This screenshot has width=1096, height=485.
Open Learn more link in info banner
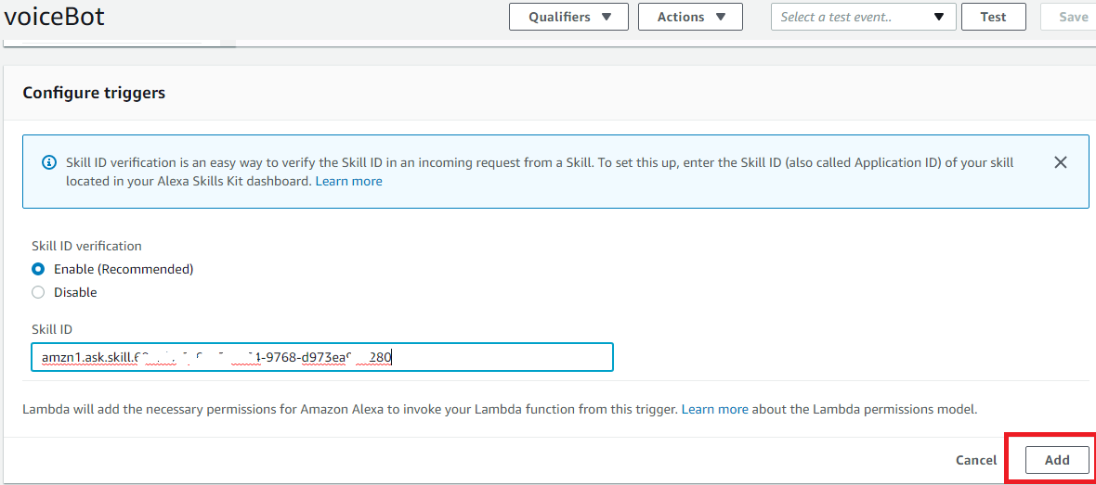point(349,181)
